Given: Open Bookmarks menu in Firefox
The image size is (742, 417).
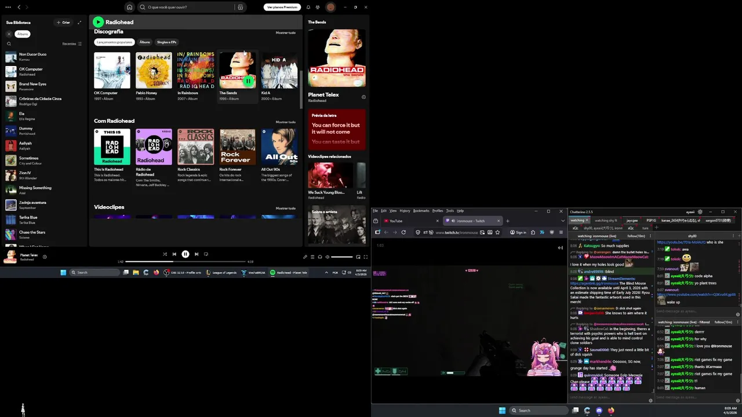Looking at the screenshot, I should pyautogui.click(x=421, y=211).
